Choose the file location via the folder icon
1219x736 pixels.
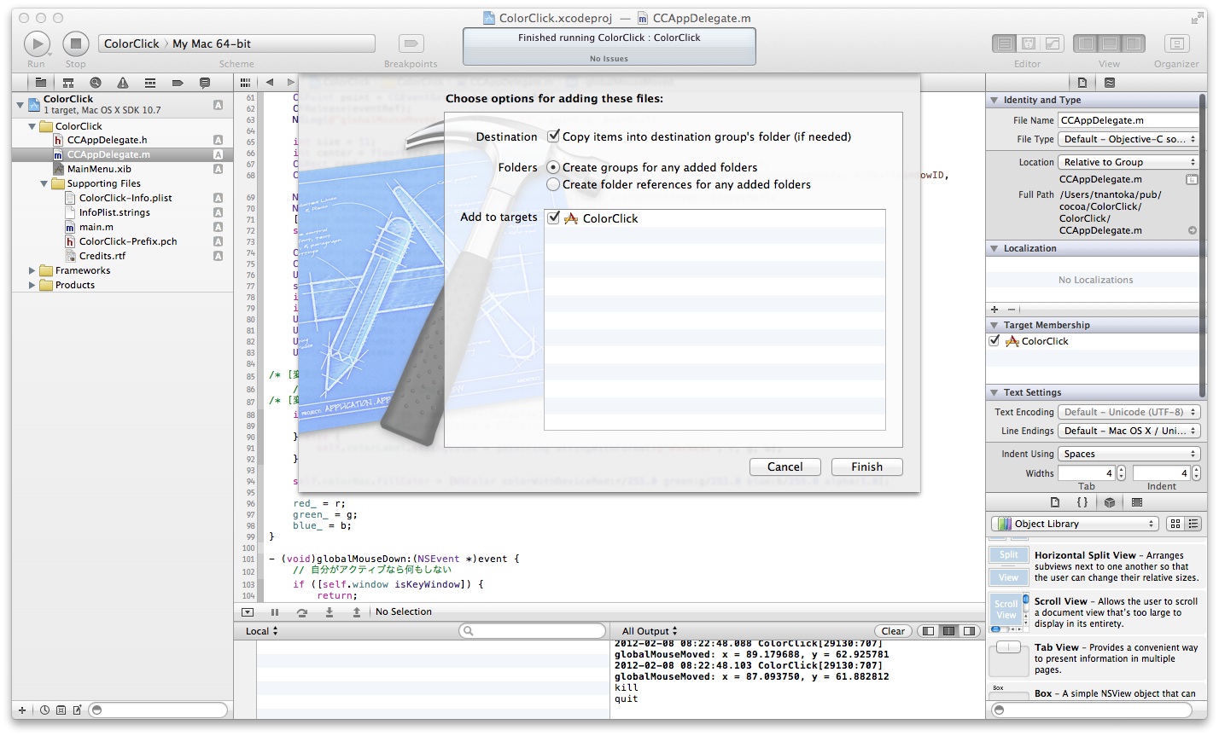(1192, 180)
